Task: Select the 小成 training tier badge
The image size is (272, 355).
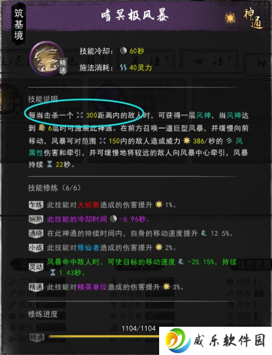Action: point(36,248)
